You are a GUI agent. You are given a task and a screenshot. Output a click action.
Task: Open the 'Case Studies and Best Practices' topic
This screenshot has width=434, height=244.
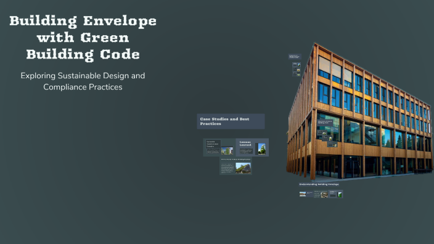point(231,121)
